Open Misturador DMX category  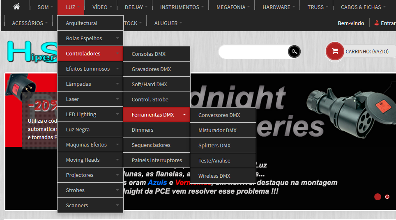click(x=223, y=130)
